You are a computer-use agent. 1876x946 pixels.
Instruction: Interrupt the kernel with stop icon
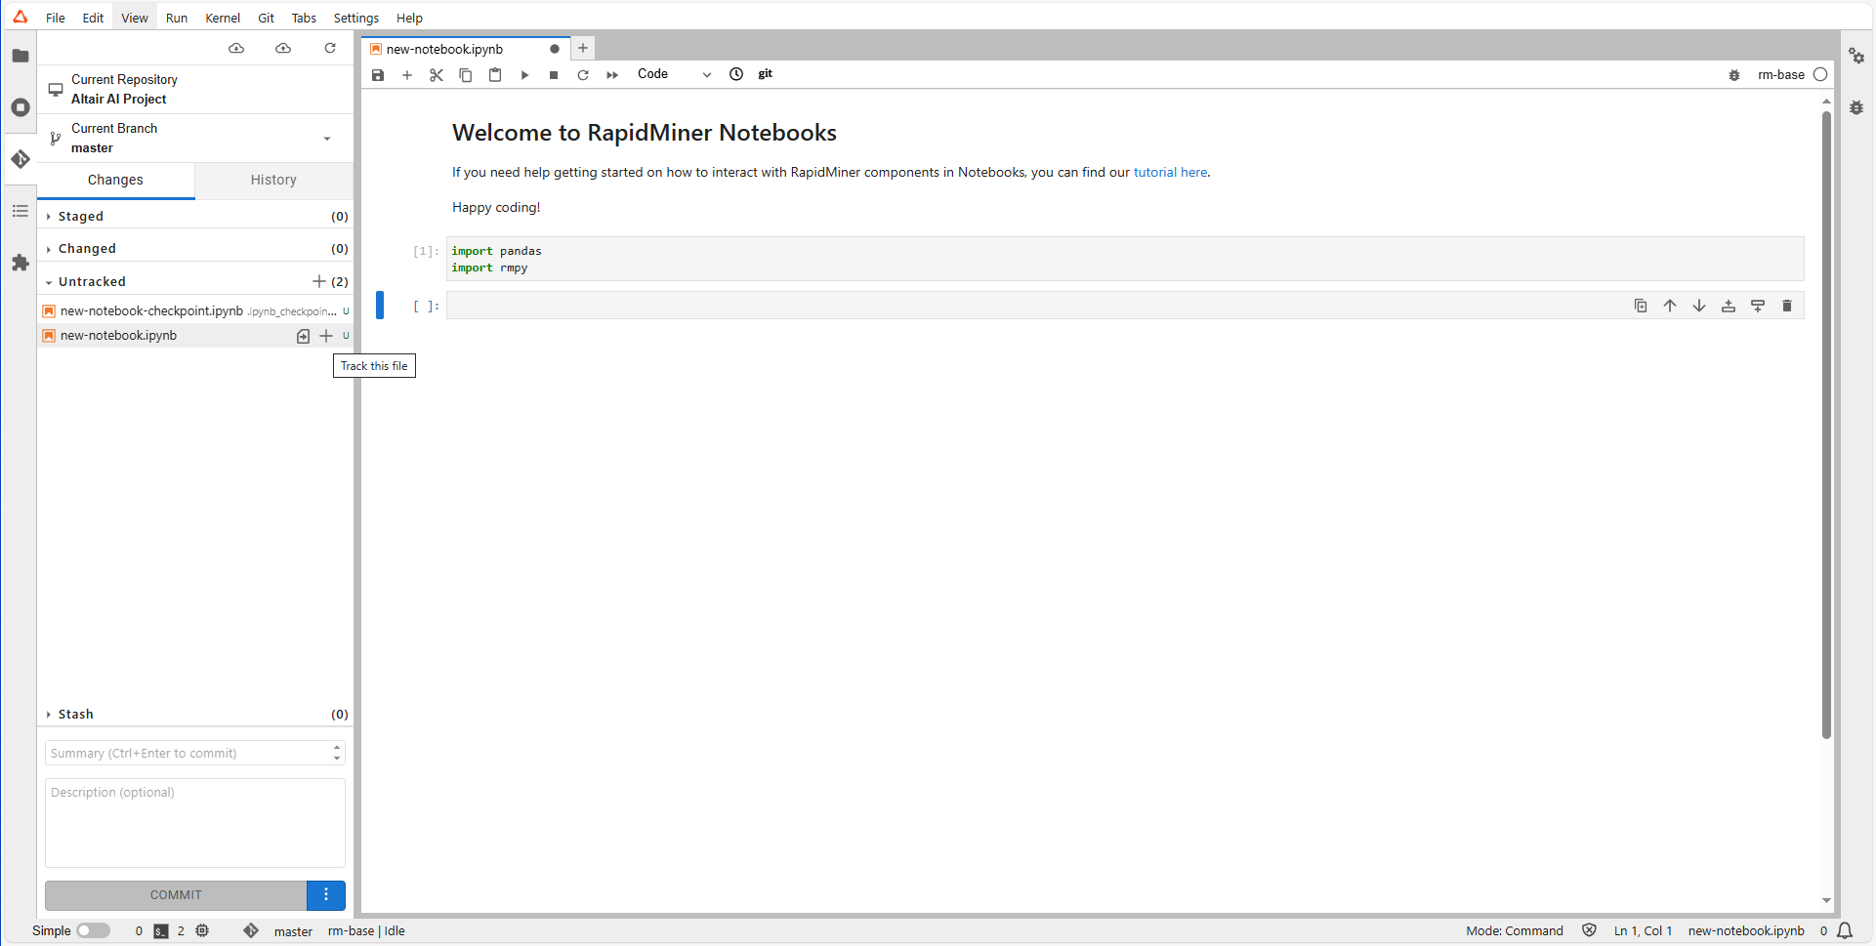point(554,75)
